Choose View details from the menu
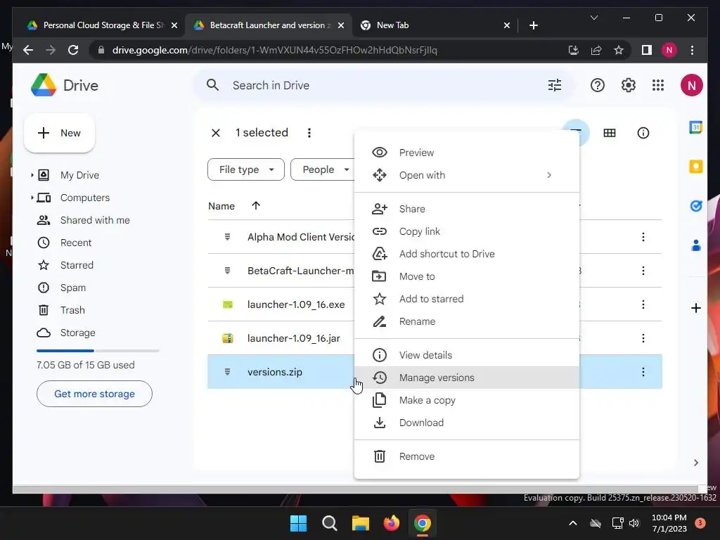Viewport: 720px width, 540px height. pyautogui.click(x=467, y=355)
